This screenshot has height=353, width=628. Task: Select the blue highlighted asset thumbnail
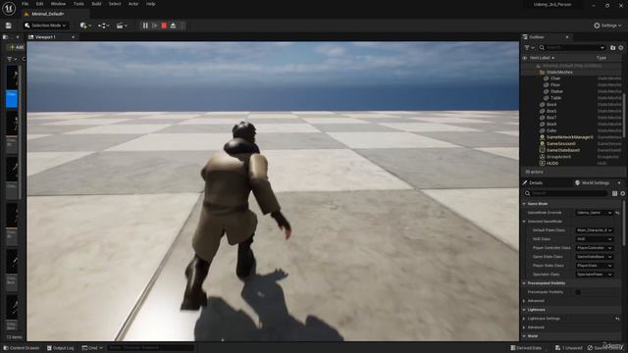point(12,99)
